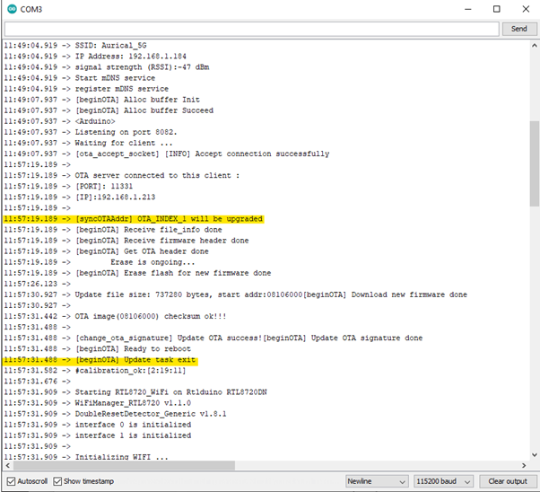540x492 pixels.
Task: Click the Arduino logo icon in title bar
Action: (12, 9)
